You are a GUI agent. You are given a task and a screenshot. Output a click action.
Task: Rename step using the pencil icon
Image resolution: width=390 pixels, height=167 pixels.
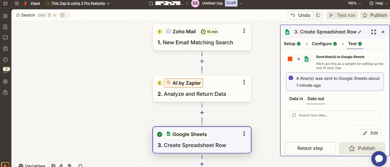360,32
